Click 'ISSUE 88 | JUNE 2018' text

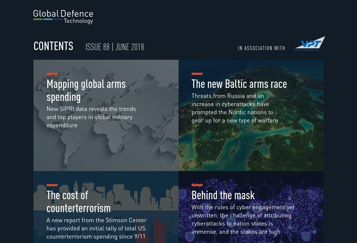click(115, 47)
